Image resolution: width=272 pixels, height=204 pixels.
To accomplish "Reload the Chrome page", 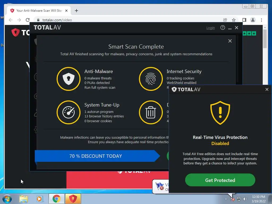I will (28, 20).
